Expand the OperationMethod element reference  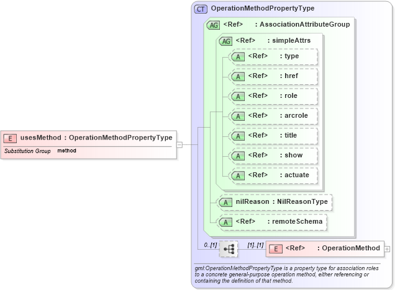pos(387,249)
